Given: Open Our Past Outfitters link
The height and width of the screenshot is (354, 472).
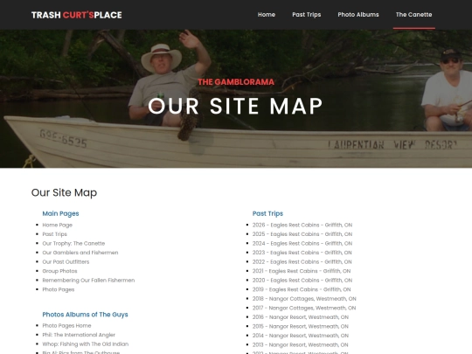Looking at the screenshot, I should (x=66, y=261).
